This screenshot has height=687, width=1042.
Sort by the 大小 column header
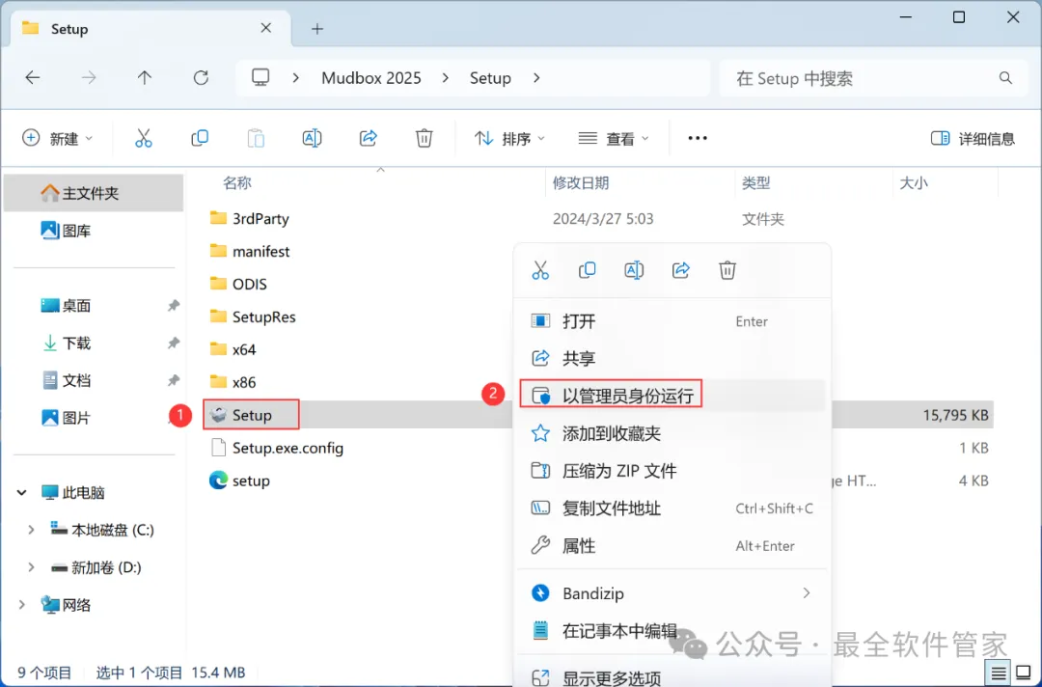[914, 182]
